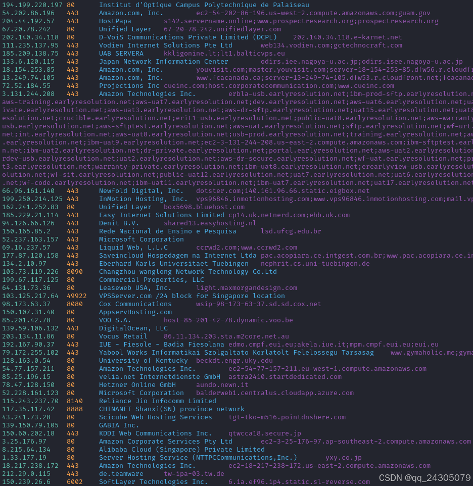Viewport: 473px width, 486px height.
Task: Click Alibaba Cloud (Singapore) Private Limited
Action: coord(181,449)
